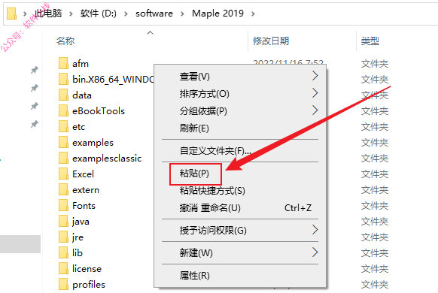Navigate to software in breadcrumb
The image size is (438, 293).
(x=154, y=14)
